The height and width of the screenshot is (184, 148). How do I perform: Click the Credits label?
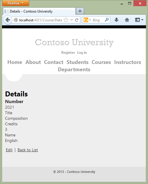tap(11, 124)
